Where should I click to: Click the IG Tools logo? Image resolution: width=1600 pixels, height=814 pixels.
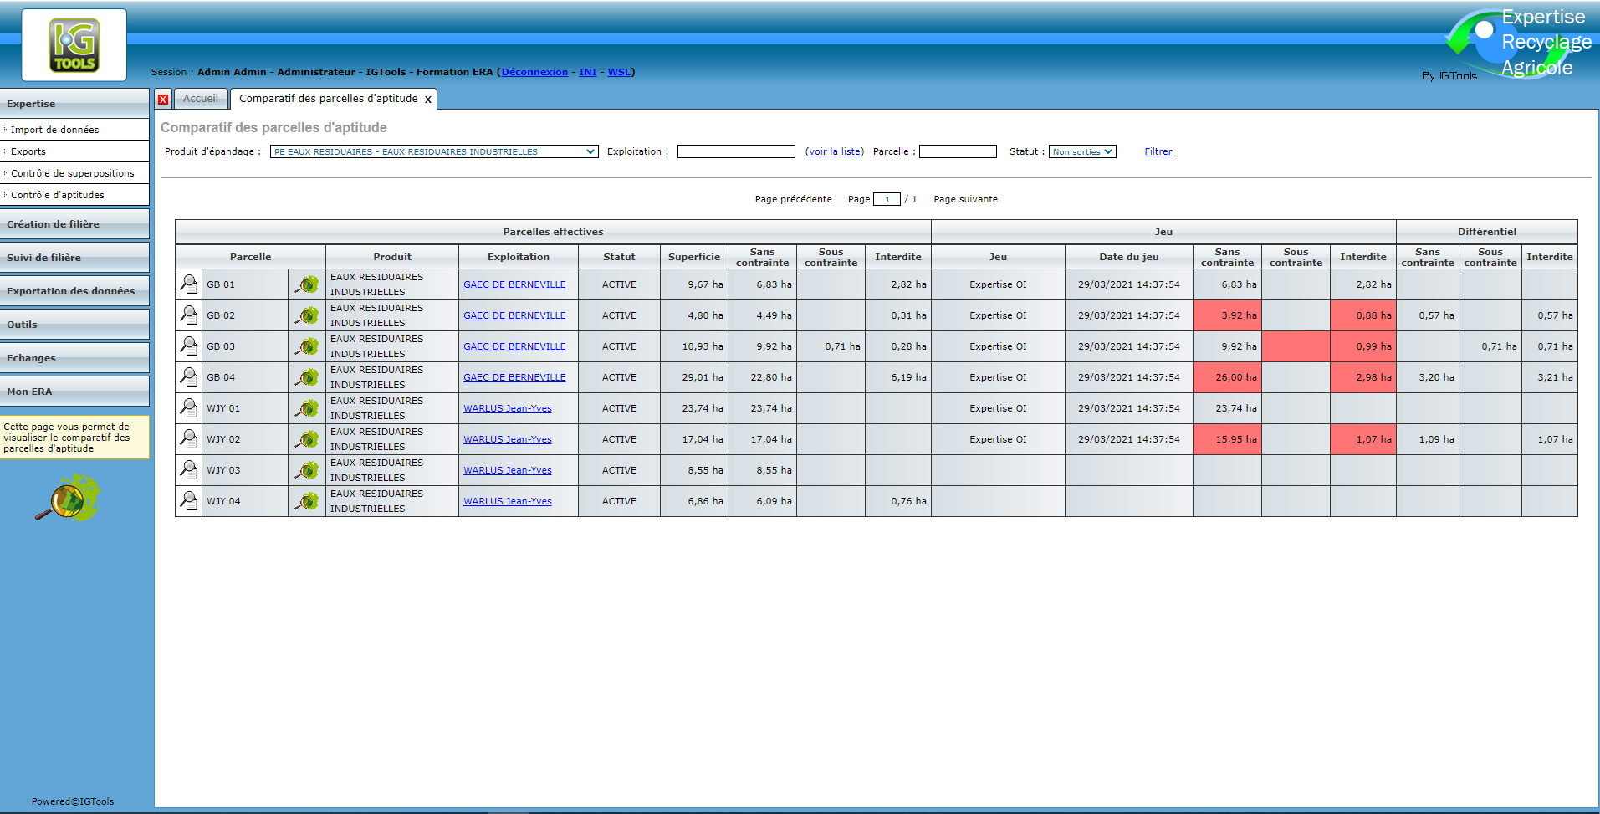pyautogui.click(x=74, y=45)
